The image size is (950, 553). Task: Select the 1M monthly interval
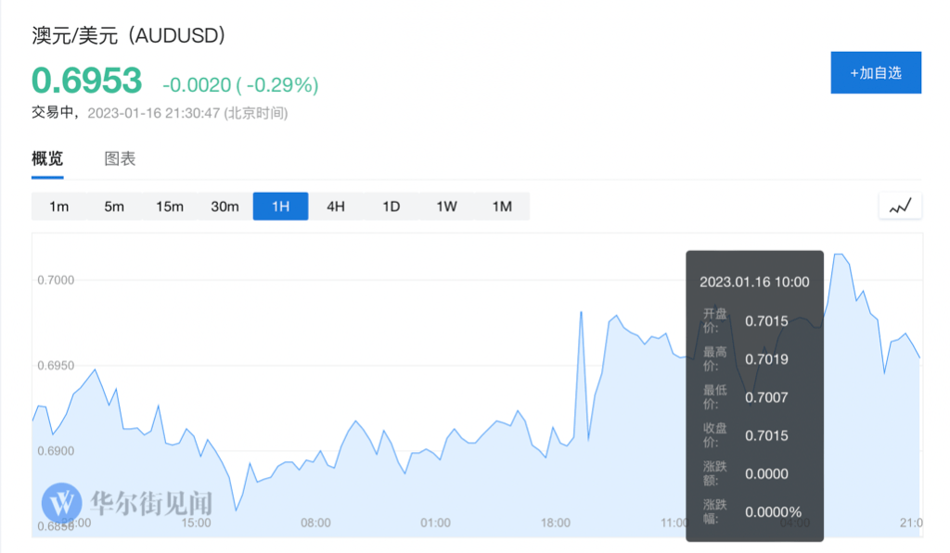501,207
